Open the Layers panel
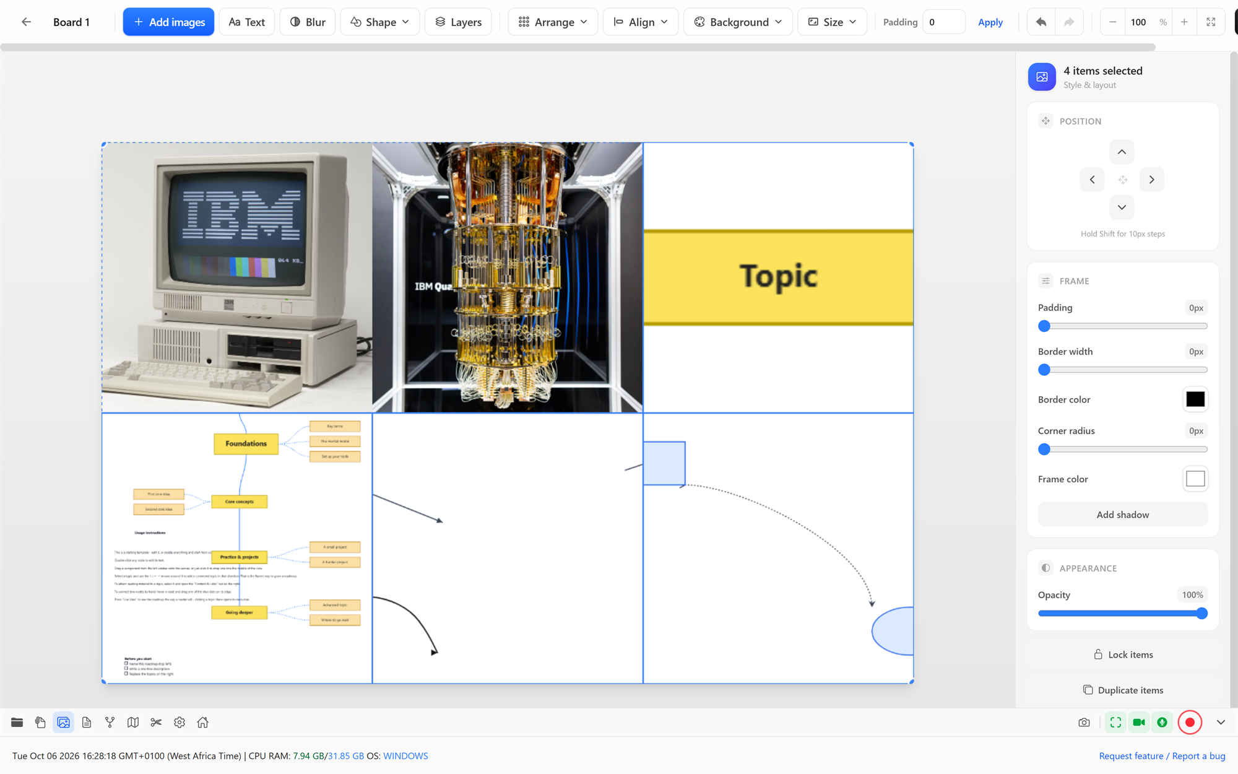This screenshot has height=774, width=1238. point(458,22)
